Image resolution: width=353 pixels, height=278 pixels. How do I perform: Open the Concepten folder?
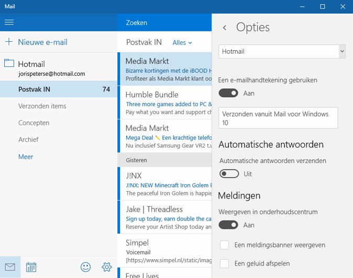(34, 123)
